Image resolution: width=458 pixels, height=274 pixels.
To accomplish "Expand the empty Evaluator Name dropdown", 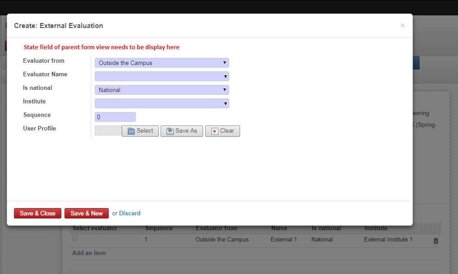I will pyautogui.click(x=162, y=76).
